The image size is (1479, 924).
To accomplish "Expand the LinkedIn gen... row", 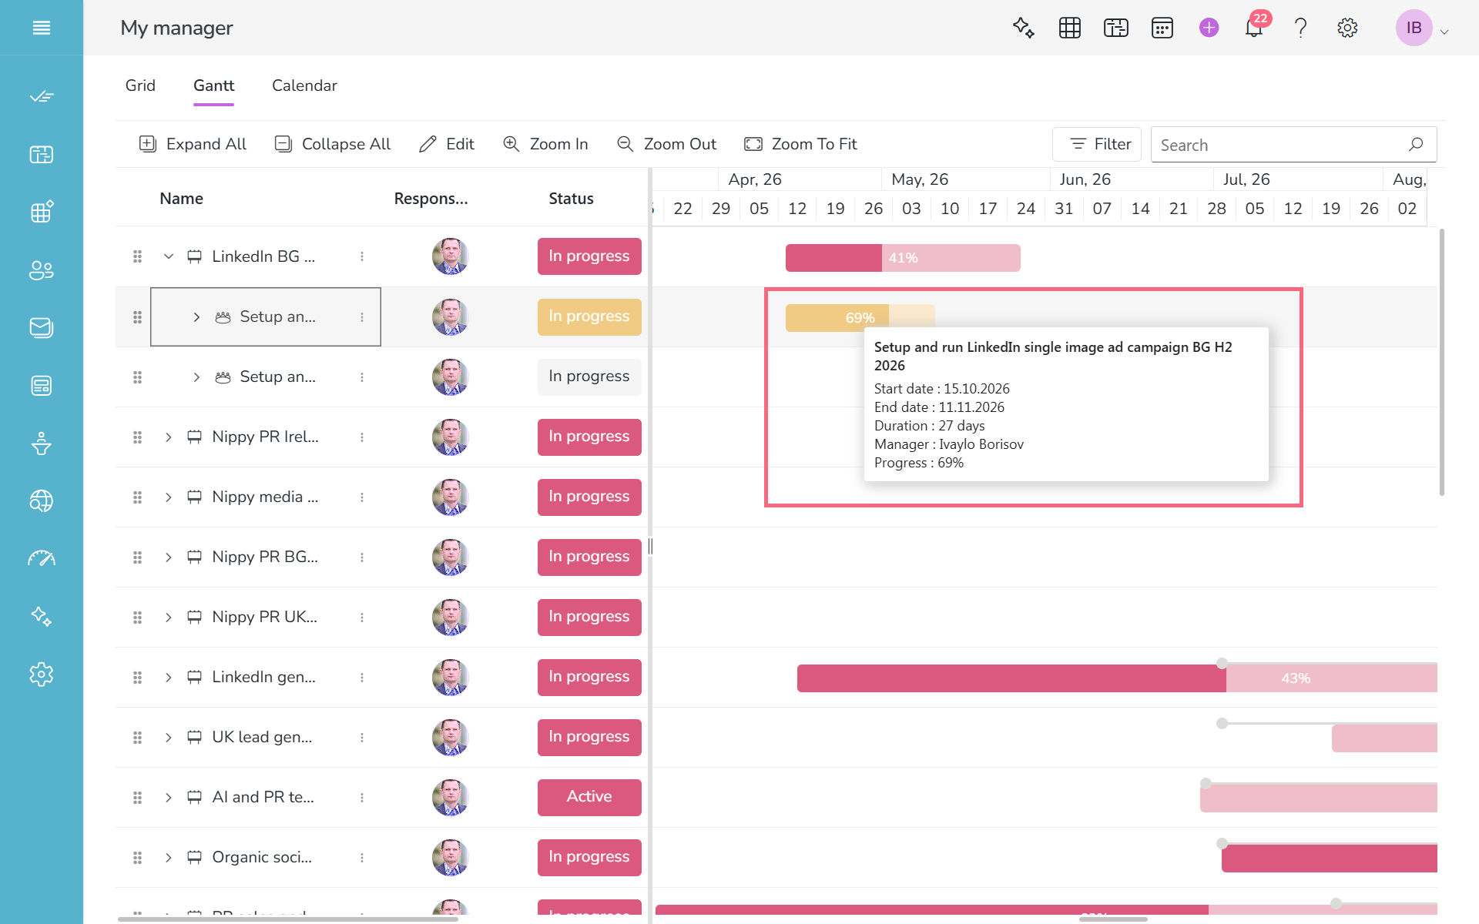I will coord(169,677).
